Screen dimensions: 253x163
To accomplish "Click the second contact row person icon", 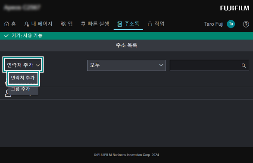I will (7, 93).
